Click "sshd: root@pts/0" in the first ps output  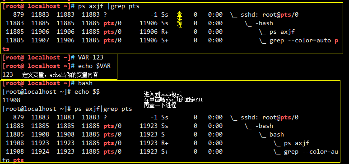pyautogui.click(x=270, y=15)
